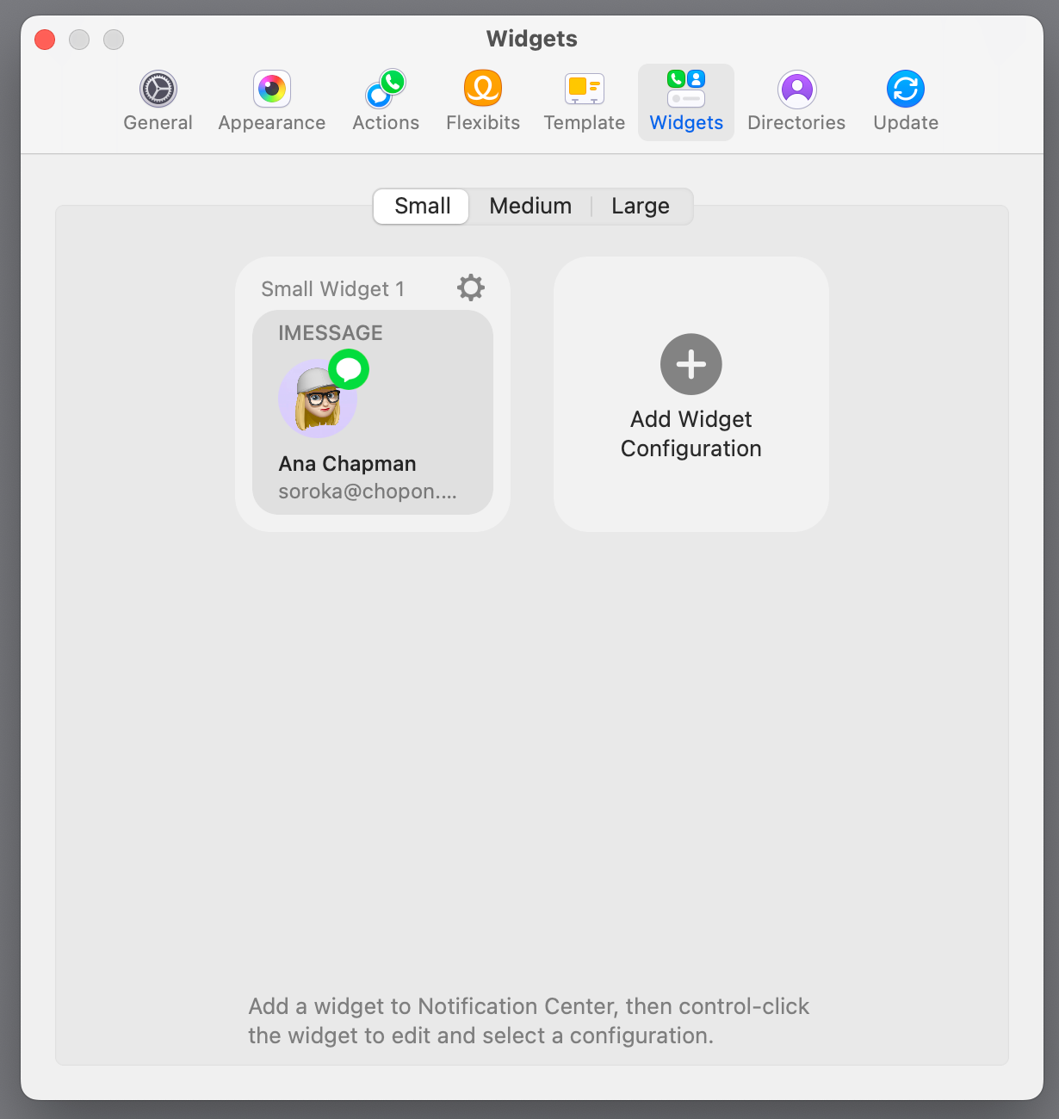
Task: Open the Update preferences pane
Action: (906, 102)
